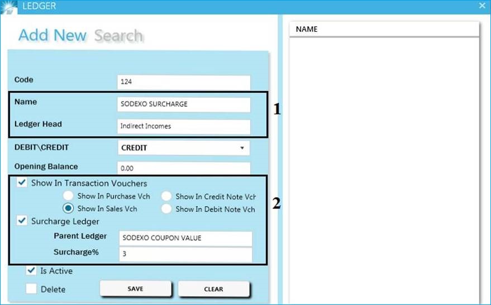Viewport: 491px width, 305px height.
Task: Click the Code input field
Action: (x=184, y=82)
